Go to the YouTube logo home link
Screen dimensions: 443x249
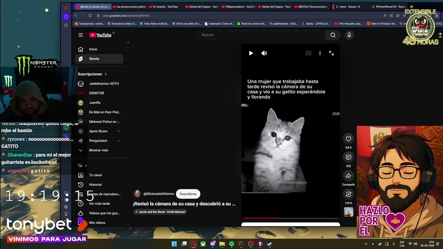100,35
